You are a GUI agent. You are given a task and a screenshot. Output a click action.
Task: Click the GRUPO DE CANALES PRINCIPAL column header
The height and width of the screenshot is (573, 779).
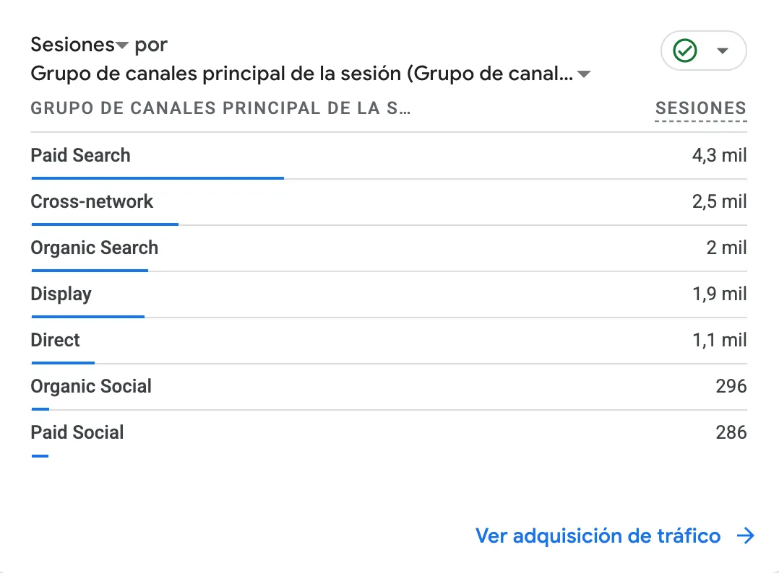pos(220,108)
